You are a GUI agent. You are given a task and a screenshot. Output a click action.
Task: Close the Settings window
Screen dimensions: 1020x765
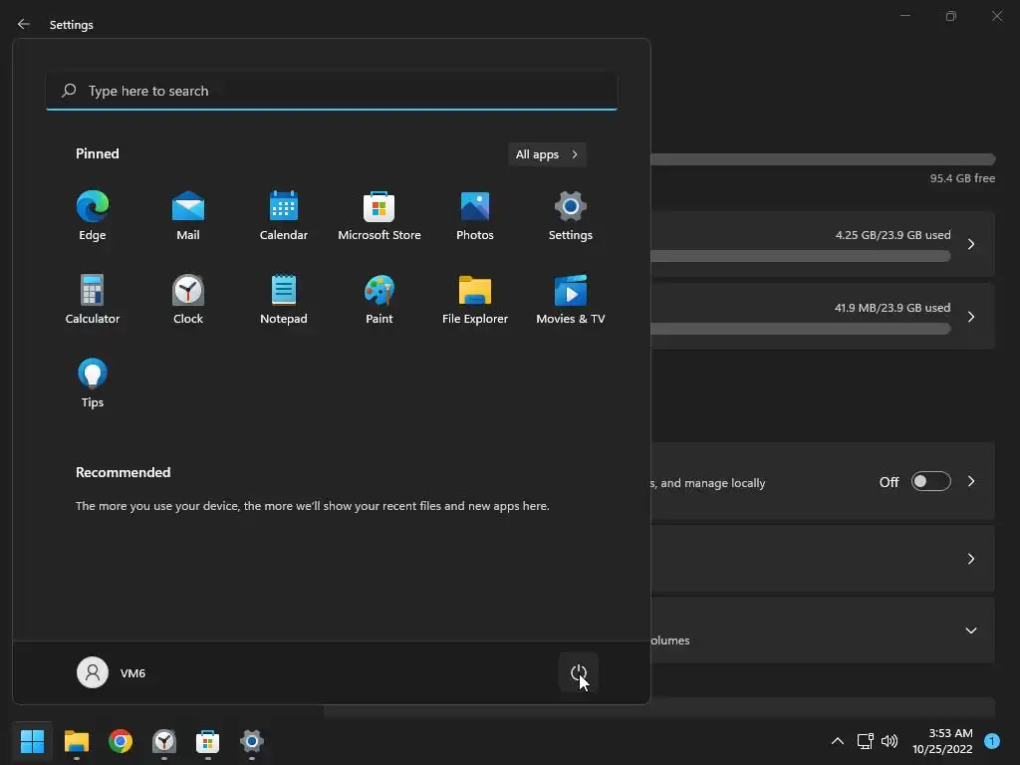click(x=997, y=16)
